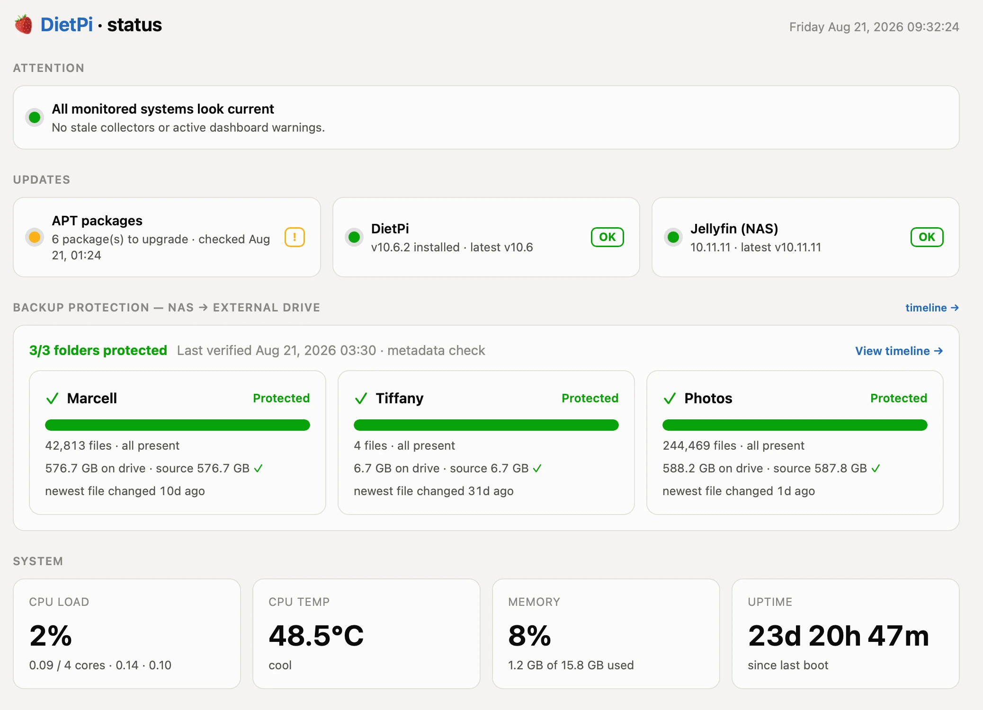Screen dimensions: 983x710
Task: Click the SYSTEM section heading
Action: (38, 561)
